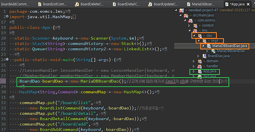Expand the MariaDBBoardDao class node
Viewport: 255px width, 132px height.
coord(207,51)
